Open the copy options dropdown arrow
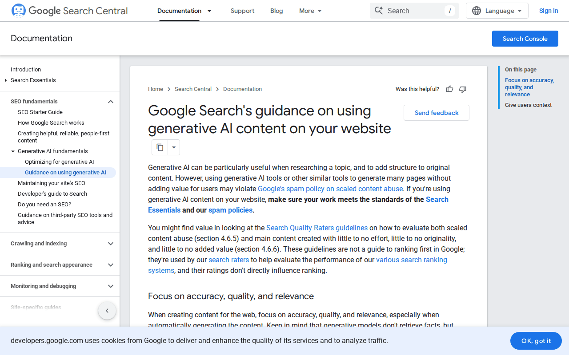The width and height of the screenshot is (569, 355). (x=174, y=147)
